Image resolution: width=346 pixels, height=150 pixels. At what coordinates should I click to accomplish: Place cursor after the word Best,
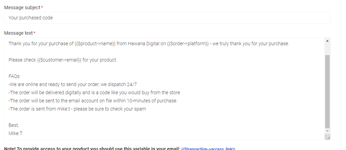pos(19,125)
